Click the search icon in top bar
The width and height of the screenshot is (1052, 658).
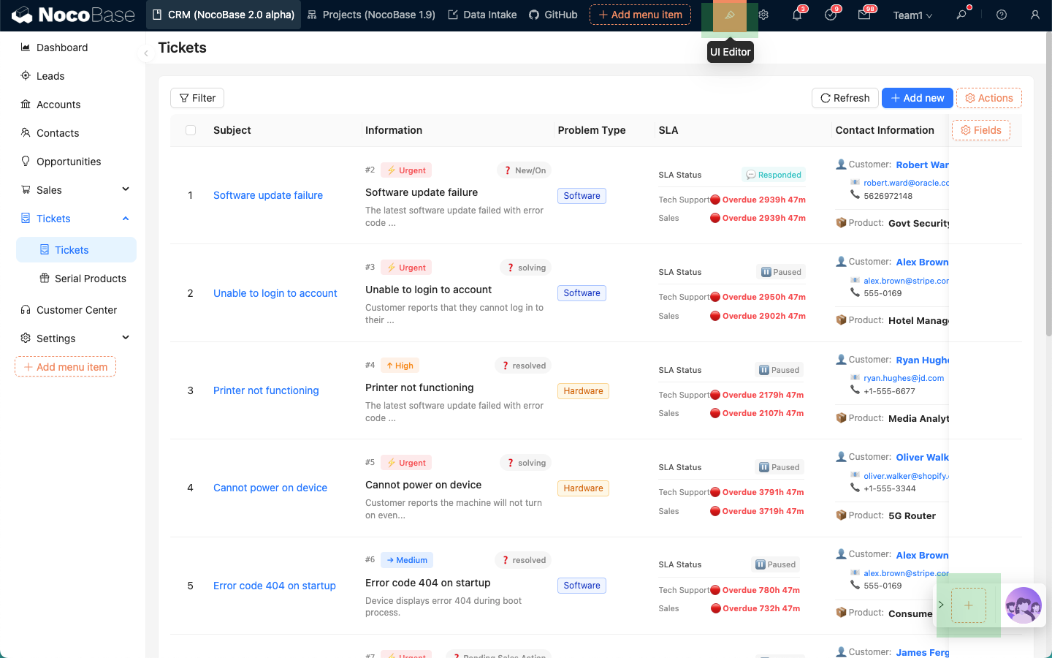point(961,15)
